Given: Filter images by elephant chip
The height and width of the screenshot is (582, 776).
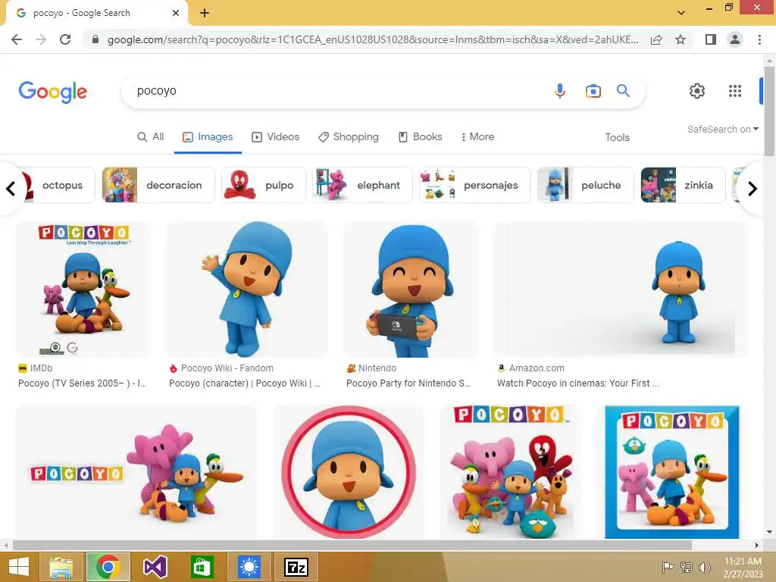Looking at the screenshot, I should (x=362, y=185).
